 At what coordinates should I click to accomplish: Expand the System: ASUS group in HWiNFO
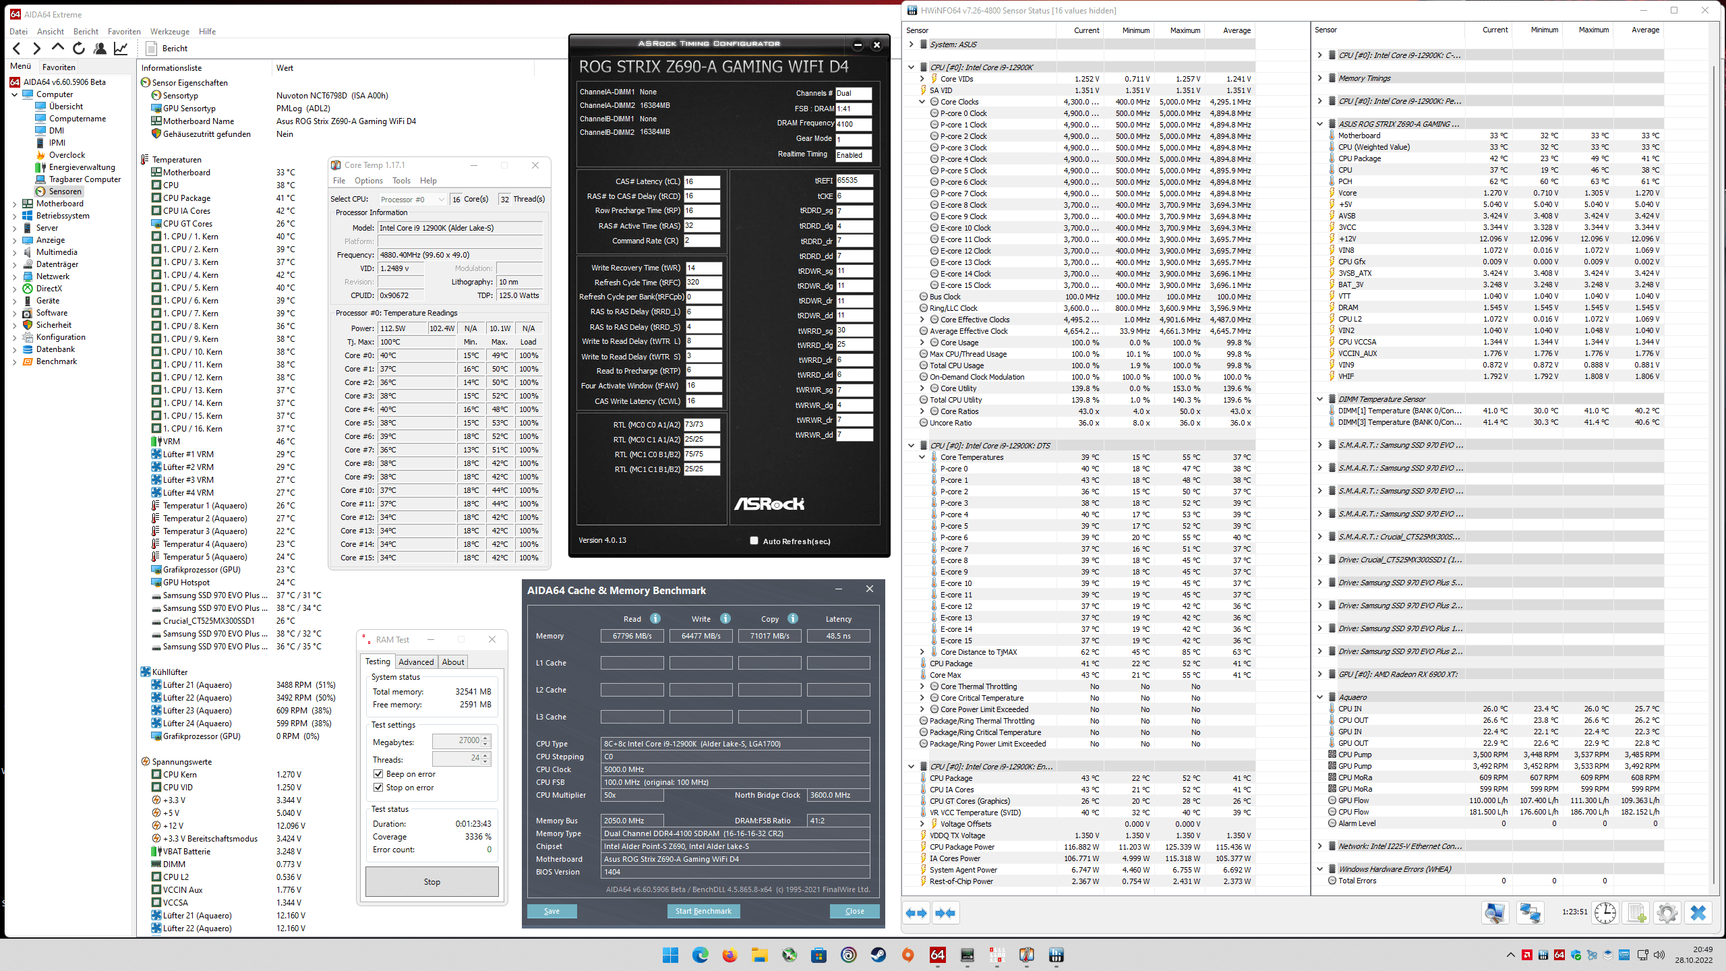(912, 45)
